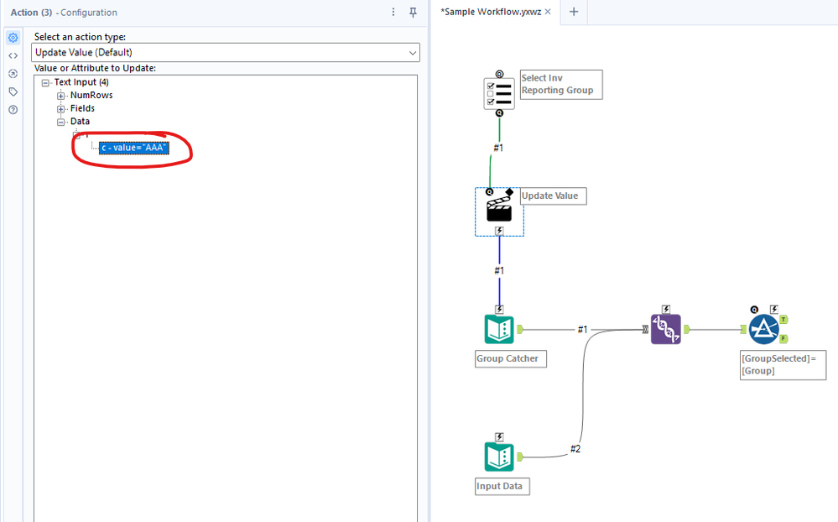
Task: Click the Filter tool False output anchor
Action: tap(783, 338)
